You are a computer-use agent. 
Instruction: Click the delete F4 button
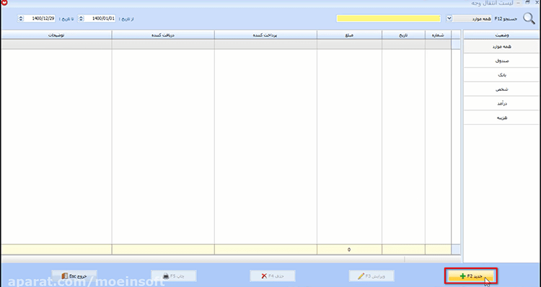[272, 276]
